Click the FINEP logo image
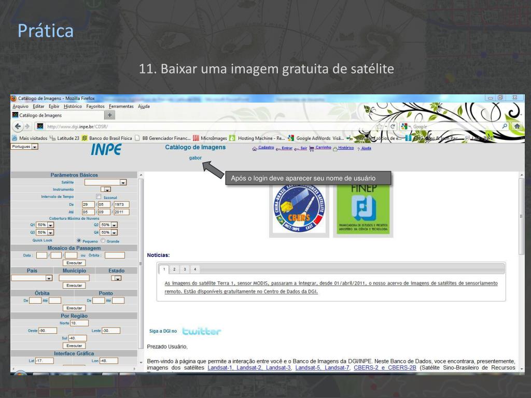Viewport: 531px width, 398px height. point(364,209)
